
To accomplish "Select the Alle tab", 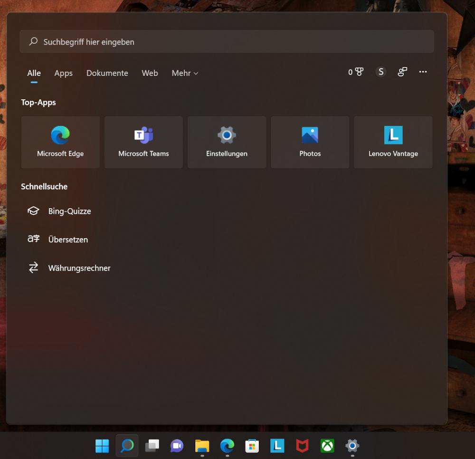I will tap(34, 73).
